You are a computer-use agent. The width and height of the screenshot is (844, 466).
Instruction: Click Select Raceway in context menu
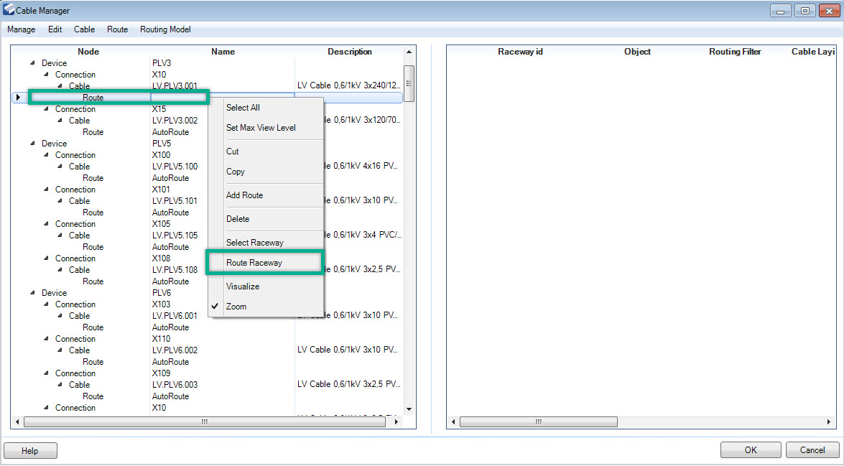254,243
